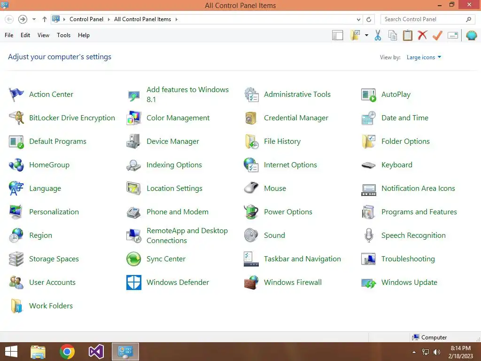The image size is (481, 361).
Task: Open the Sync Center green icon
Action: [x=134, y=259]
